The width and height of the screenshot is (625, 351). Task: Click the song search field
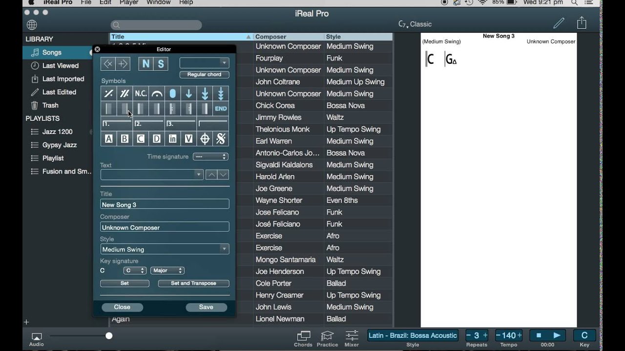click(x=156, y=25)
